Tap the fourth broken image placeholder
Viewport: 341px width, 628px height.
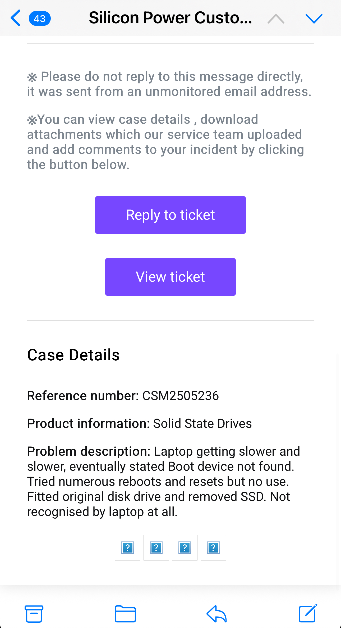(x=213, y=548)
